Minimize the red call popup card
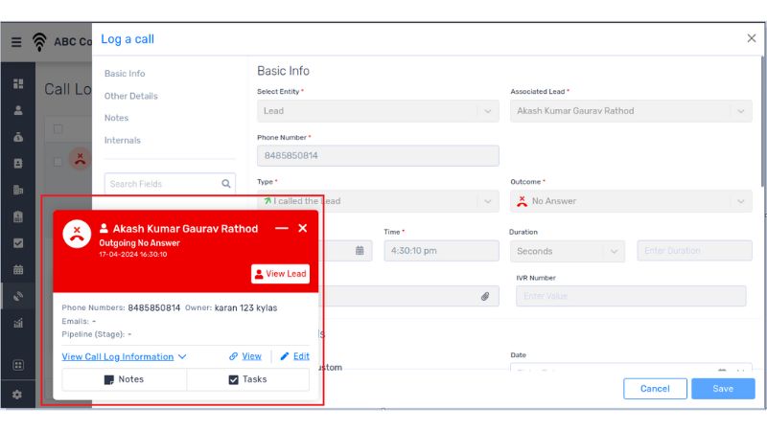 [x=281, y=229]
